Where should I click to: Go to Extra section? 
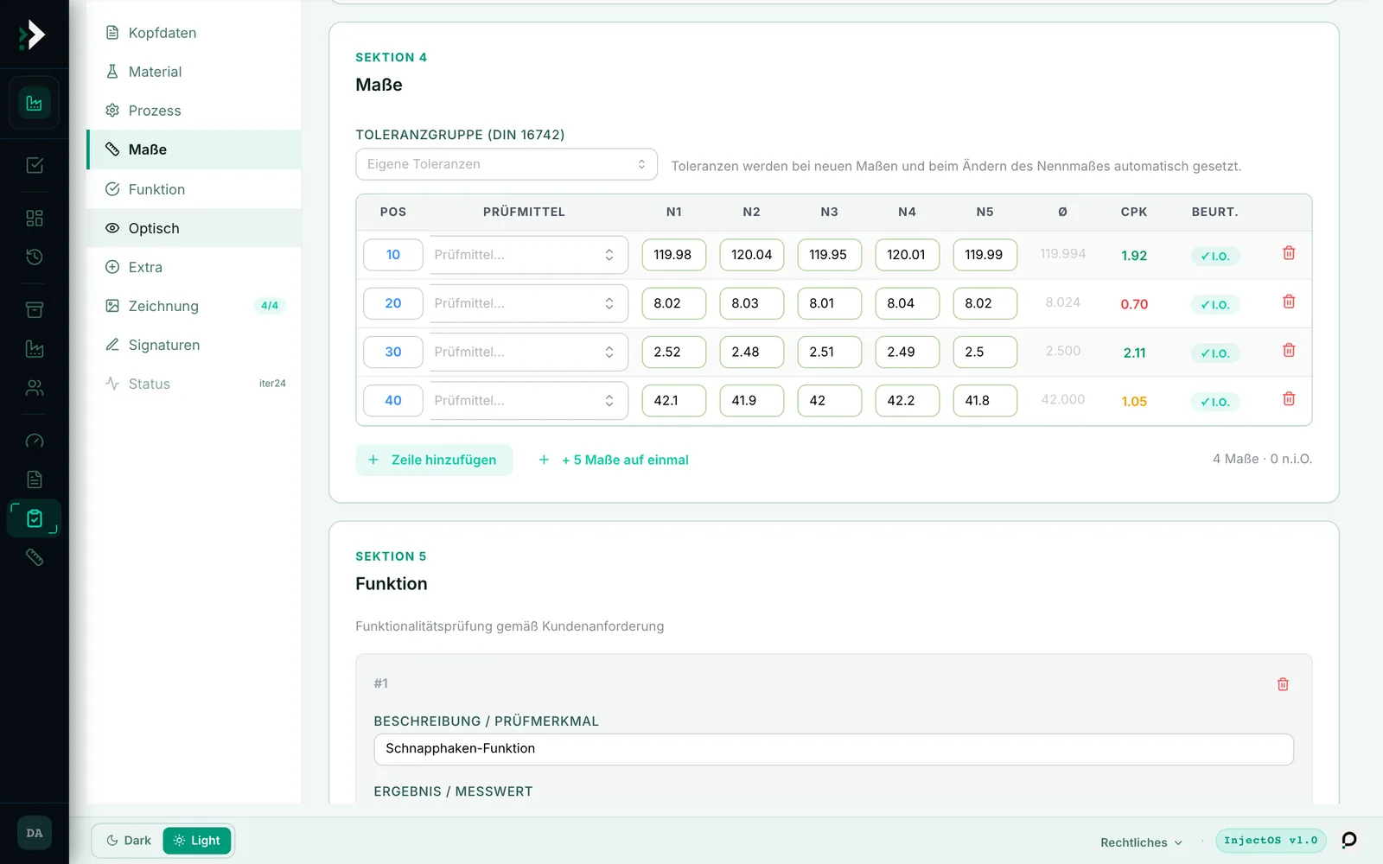click(194, 267)
